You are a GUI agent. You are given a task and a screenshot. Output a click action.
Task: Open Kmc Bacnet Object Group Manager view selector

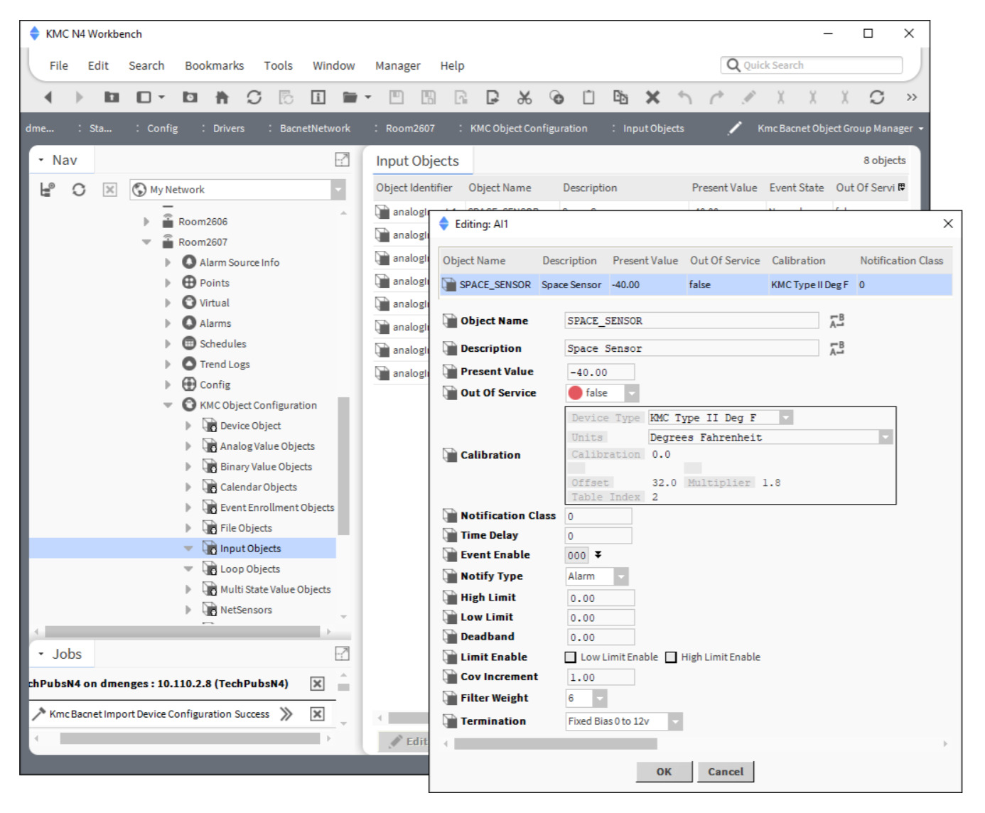click(841, 129)
